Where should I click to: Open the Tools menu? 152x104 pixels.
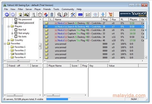click(x=56, y=9)
